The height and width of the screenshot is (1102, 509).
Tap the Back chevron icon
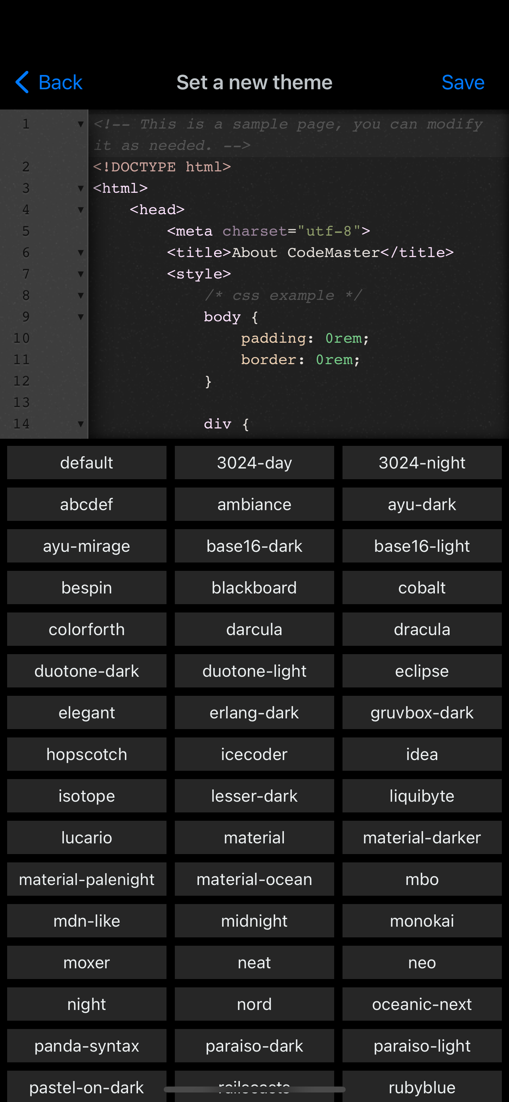pos(22,82)
